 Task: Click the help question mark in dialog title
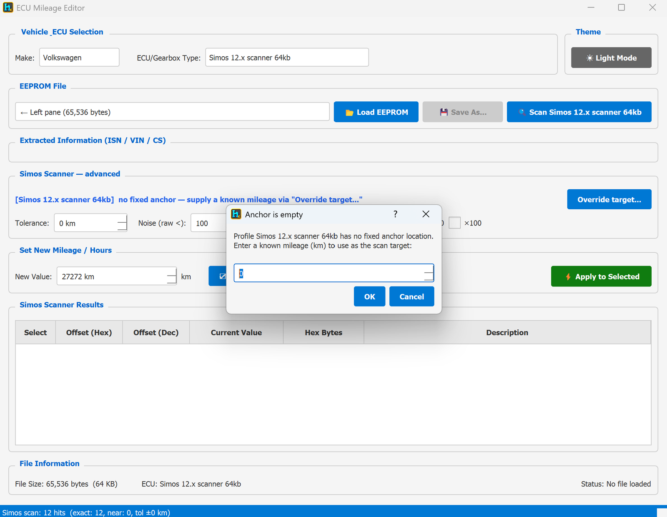pos(395,214)
